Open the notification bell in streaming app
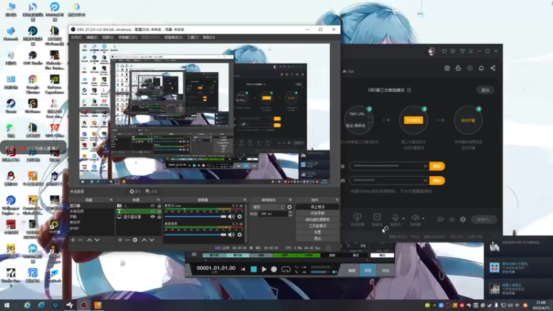The image size is (553, 311). pyautogui.click(x=481, y=68)
